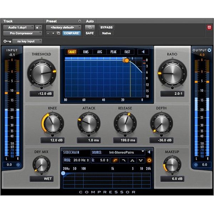This screenshot has width=214, height=214.
Task: Click the DRY MIX knob
Action: click(41, 164)
